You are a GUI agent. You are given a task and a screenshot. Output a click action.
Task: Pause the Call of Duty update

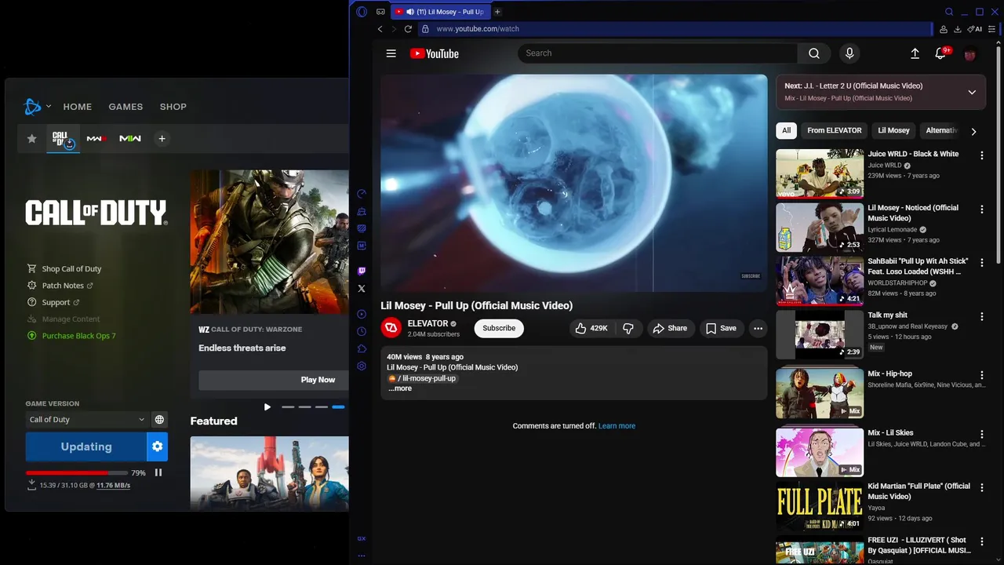click(x=158, y=472)
